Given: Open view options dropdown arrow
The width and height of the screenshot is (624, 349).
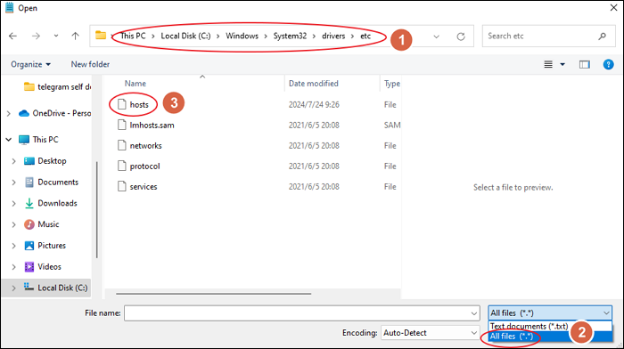Looking at the screenshot, I should coord(562,64).
